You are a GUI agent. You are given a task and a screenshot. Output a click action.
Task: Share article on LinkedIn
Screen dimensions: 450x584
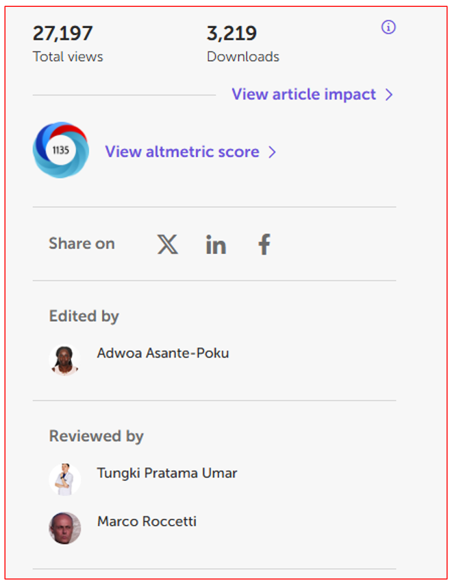click(216, 244)
